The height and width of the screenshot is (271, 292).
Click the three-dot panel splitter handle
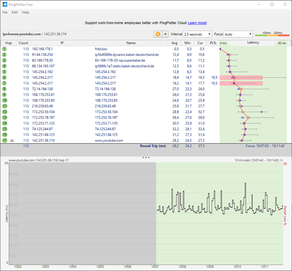click(x=146, y=157)
